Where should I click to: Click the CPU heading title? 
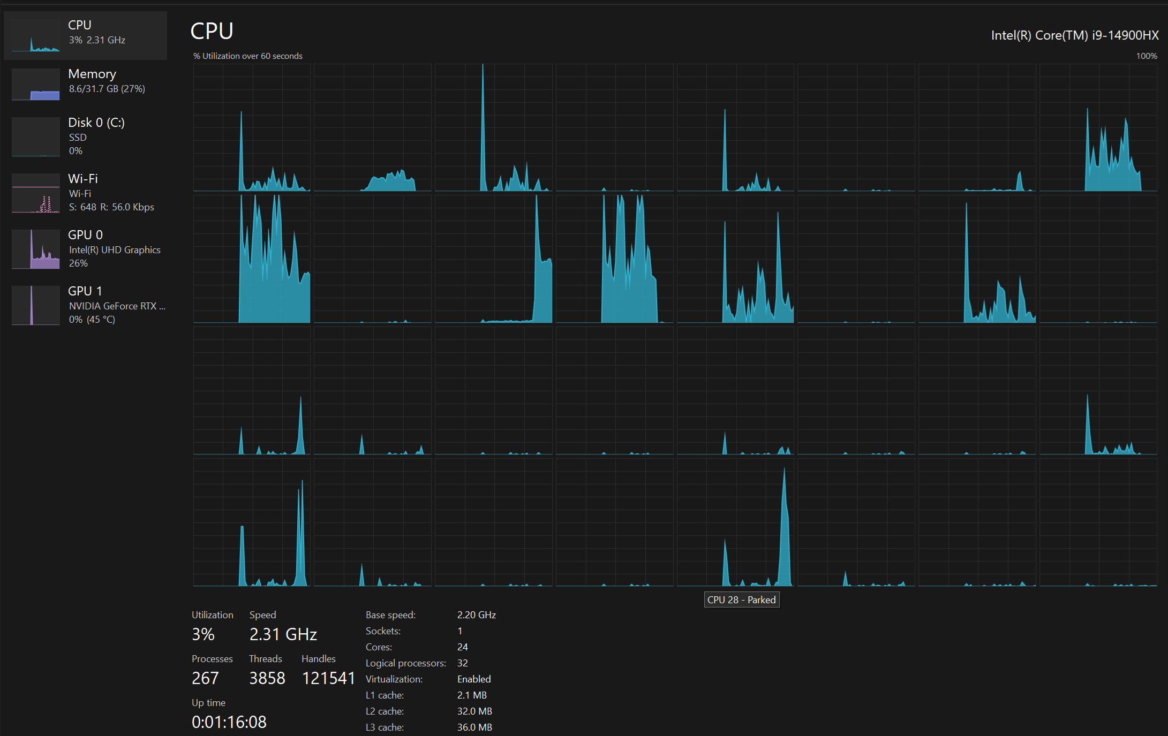point(212,31)
